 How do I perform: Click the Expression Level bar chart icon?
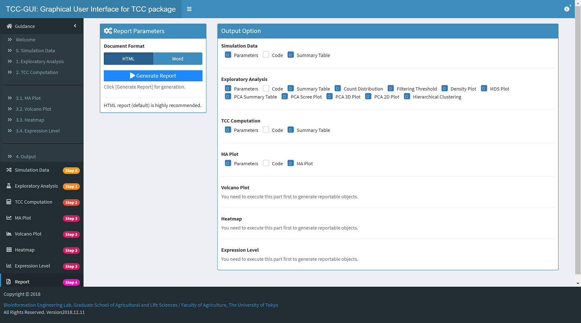tap(9, 266)
